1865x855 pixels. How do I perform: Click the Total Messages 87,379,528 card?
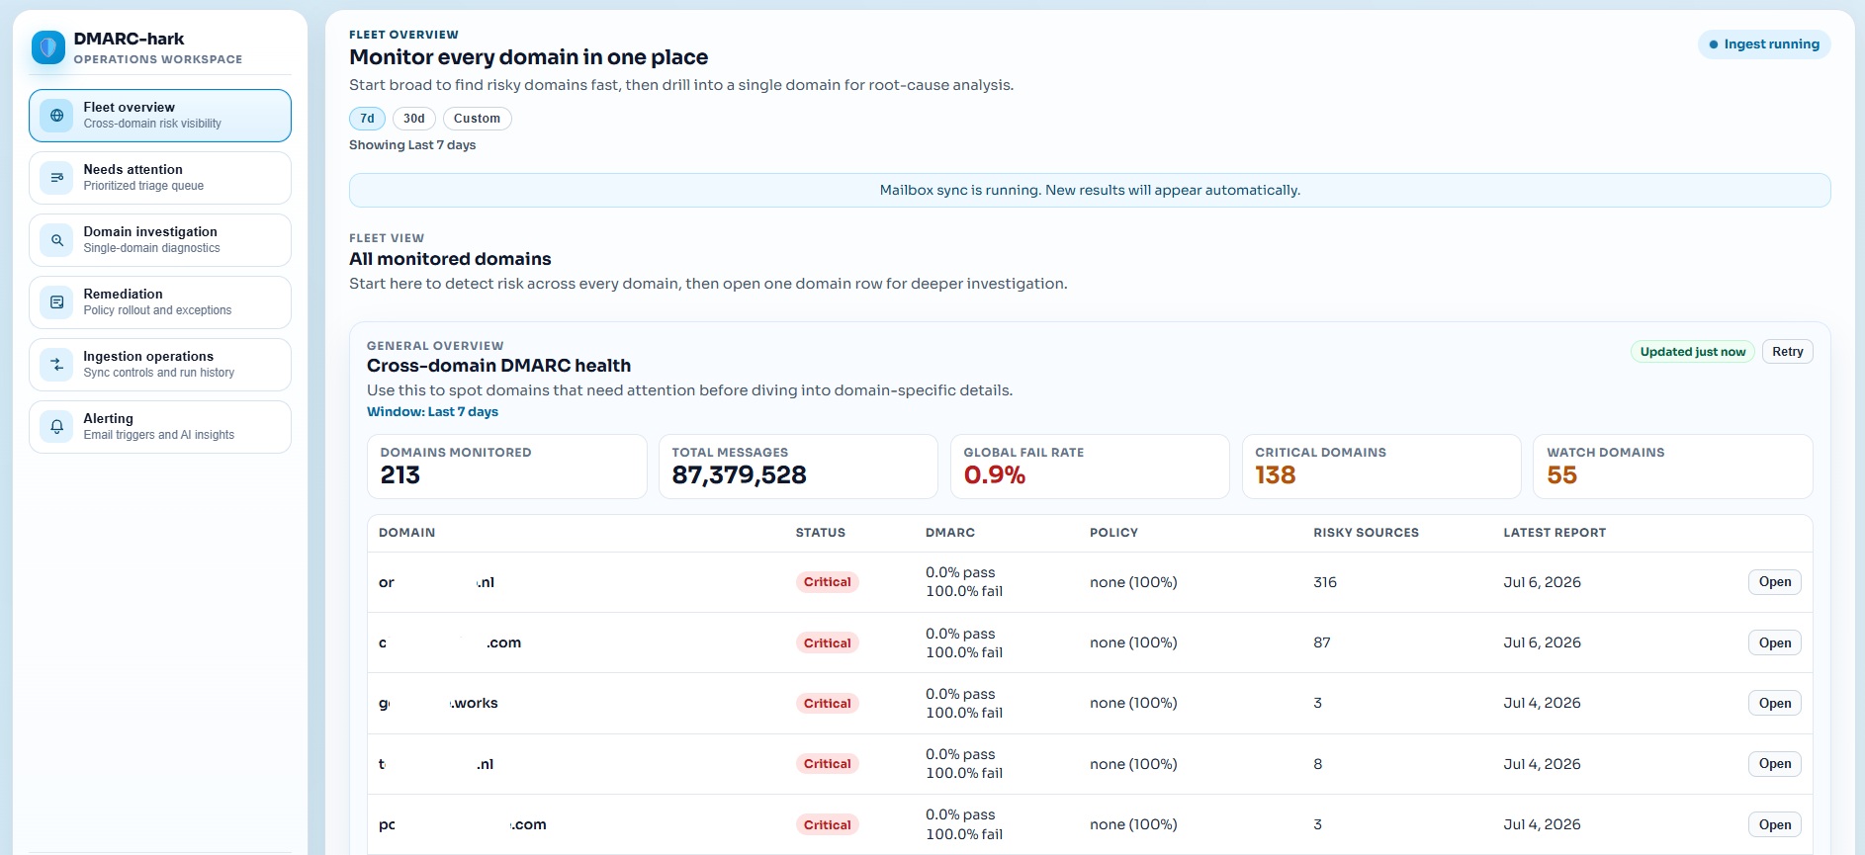coord(798,467)
